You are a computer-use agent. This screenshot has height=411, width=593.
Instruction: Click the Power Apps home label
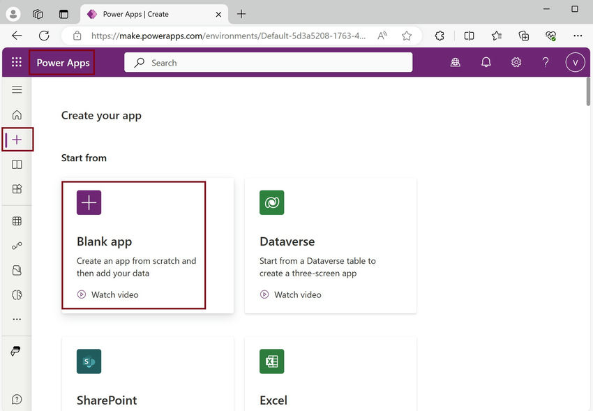[62, 62]
